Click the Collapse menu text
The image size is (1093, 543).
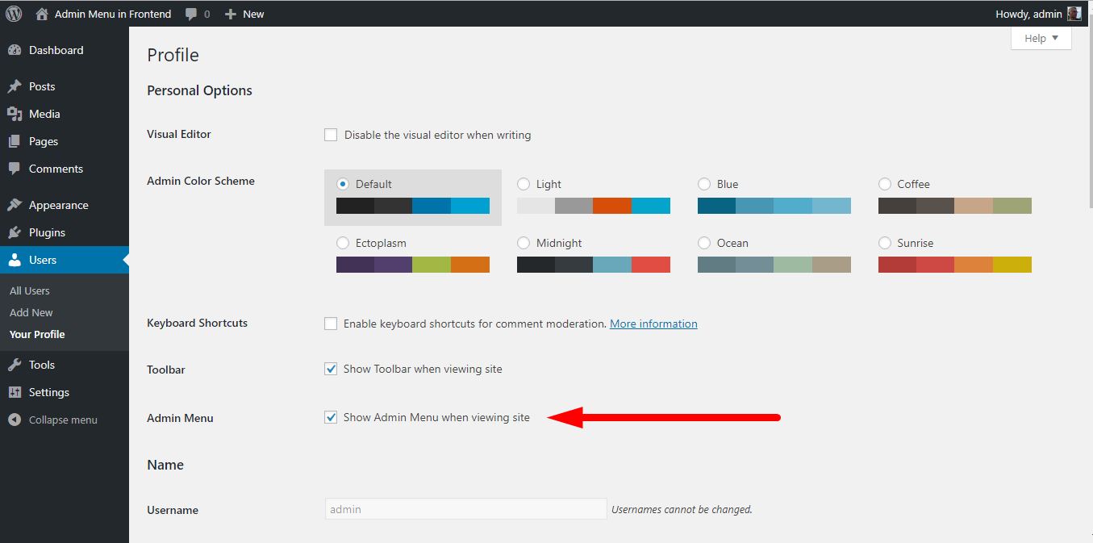[63, 420]
